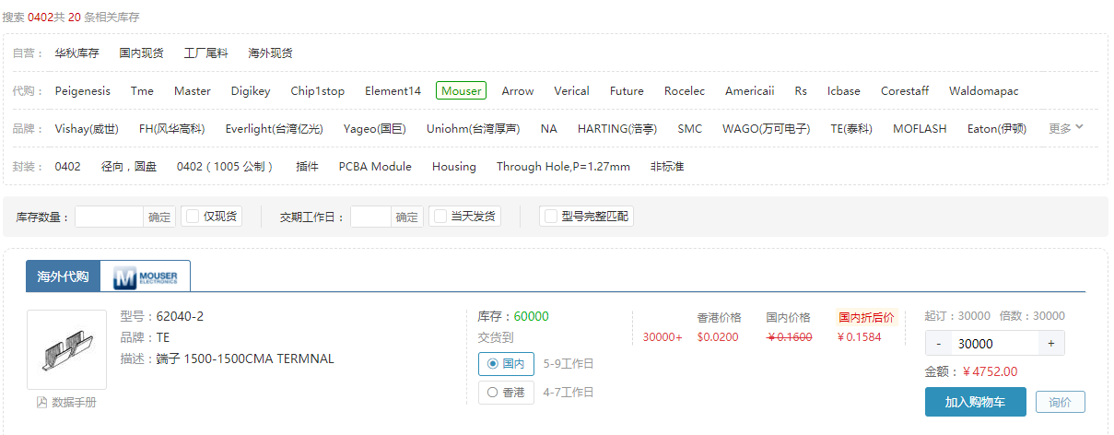Check the 型号完整匹配 option
This screenshot has width=1114, height=435.
click(x=551, y=217)
